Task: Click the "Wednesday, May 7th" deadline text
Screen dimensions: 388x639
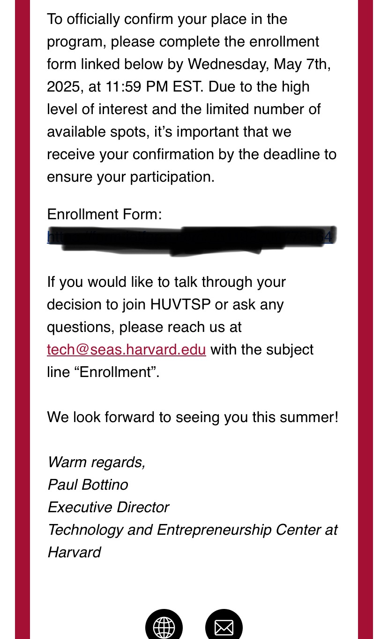Action: pos(259,64)
